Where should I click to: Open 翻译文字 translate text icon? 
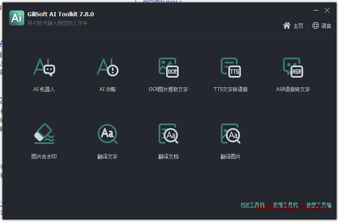[108, 134]
